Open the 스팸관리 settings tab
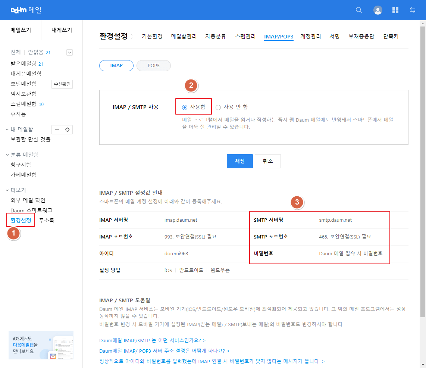 [x=245, y=37]
